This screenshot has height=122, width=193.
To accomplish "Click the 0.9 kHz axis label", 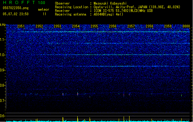I will tap(2, 70).
